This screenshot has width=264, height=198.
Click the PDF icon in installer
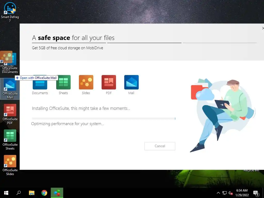point(109,82)
